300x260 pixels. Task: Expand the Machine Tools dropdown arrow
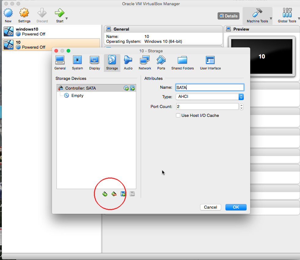271,19
